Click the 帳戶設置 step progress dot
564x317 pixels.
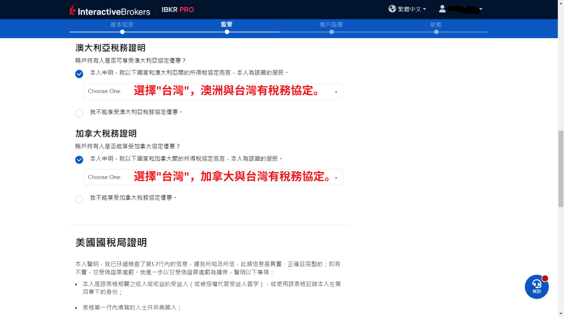[x=331, y=32]
